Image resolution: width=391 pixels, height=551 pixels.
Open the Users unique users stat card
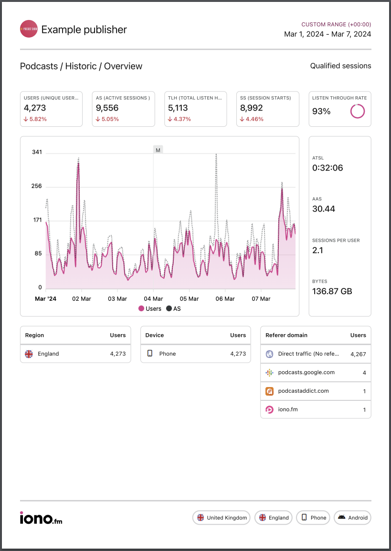[51, 109]
